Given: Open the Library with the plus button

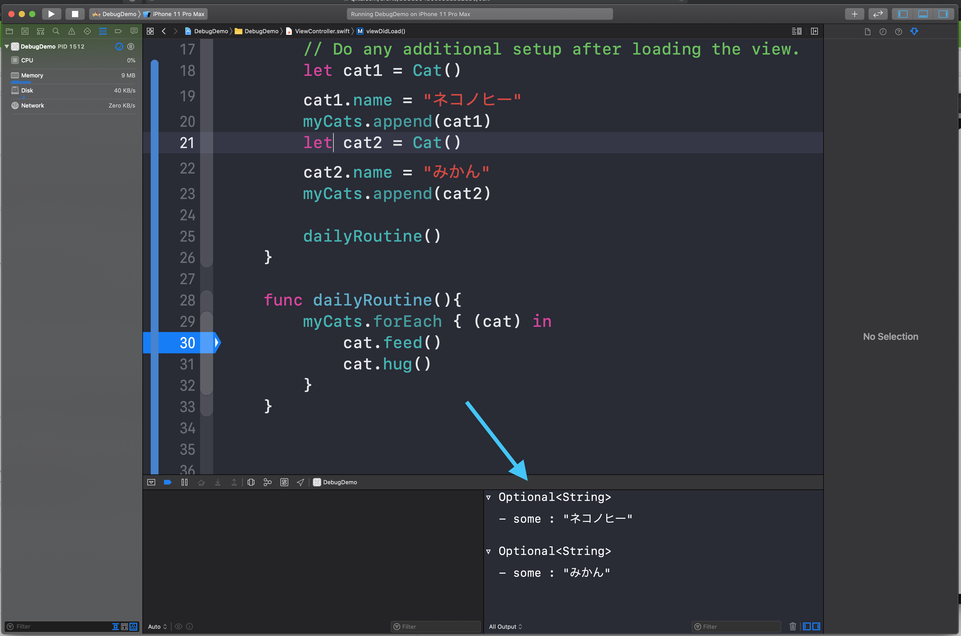Looking at the screenshot, I should (855, 14).
